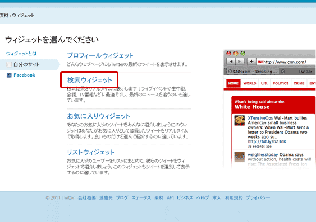Image resolution: width=316 pixels, height=222 pixels.
Task: Open the お気に入りウィジェット link
Action: click(99, 116)
